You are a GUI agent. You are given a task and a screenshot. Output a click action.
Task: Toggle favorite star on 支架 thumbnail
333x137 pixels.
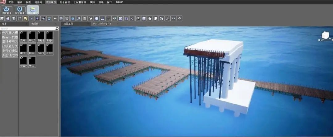[x=21, y=32]
